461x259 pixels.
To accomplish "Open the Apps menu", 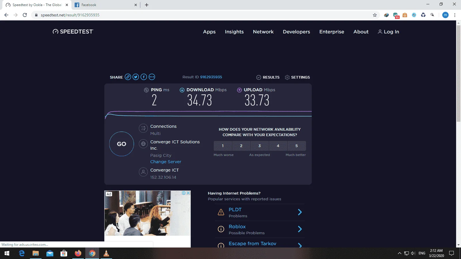I will [x=209, y=32].
